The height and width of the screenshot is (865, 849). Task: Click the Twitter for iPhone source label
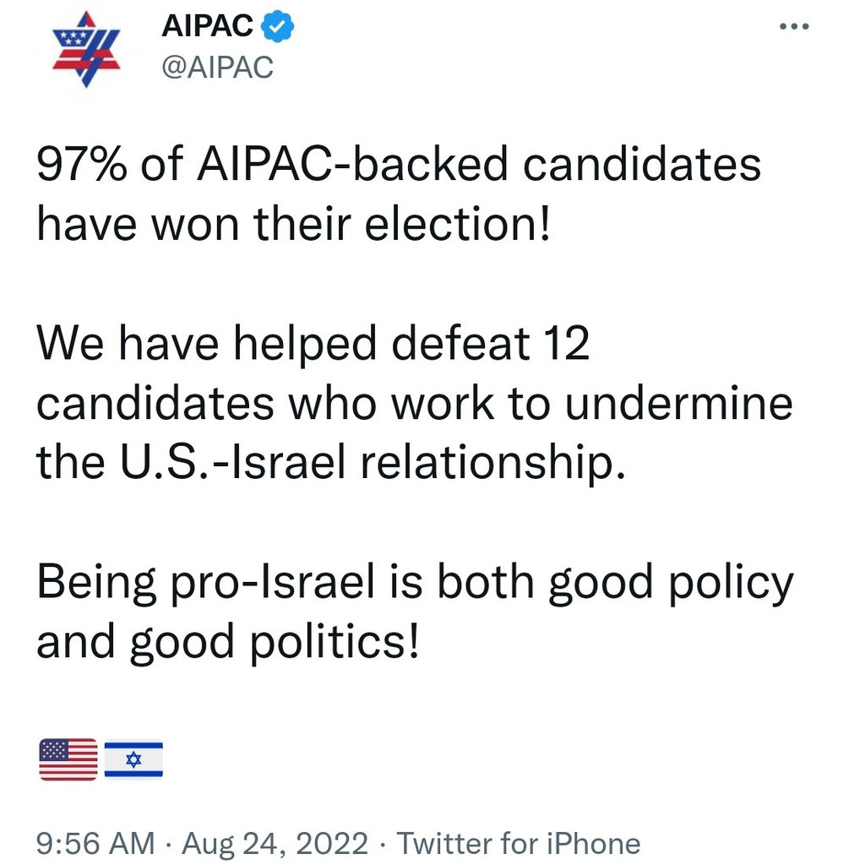click(x=519, y=842)
